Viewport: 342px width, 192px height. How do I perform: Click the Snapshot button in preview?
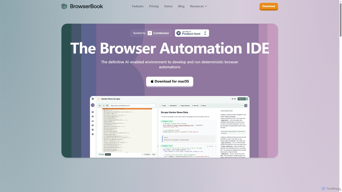pos(241,99)
